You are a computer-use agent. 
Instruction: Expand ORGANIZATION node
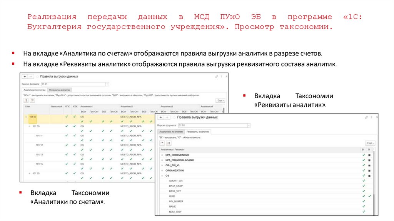click(x=162, y=171)
